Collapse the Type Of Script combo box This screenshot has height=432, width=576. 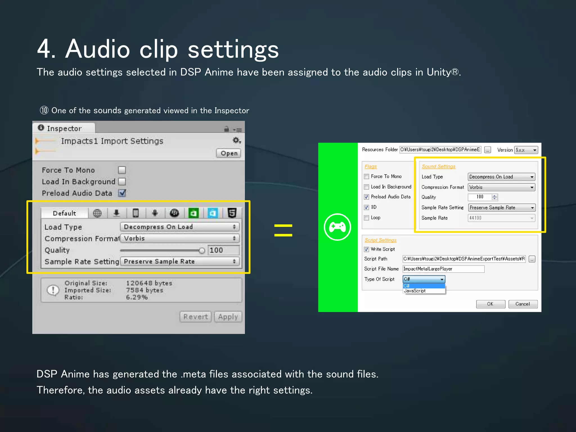click(424, 279)
